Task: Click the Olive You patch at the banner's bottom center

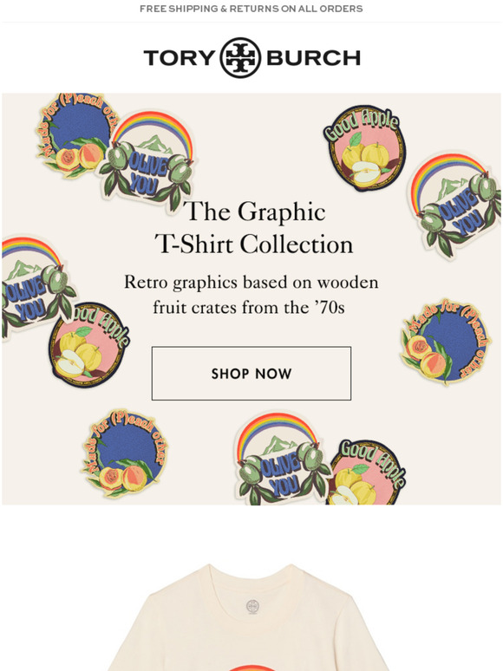Action: (x=282, y=459)
